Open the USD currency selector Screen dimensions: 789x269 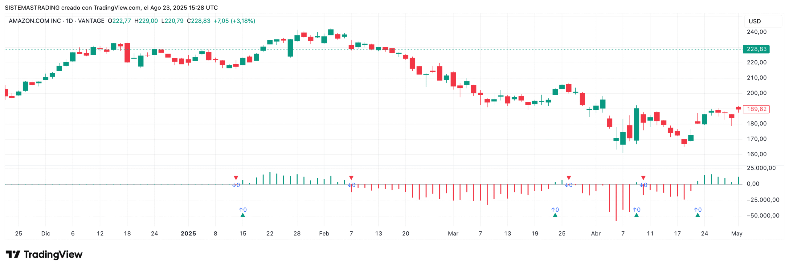[755, 21]
